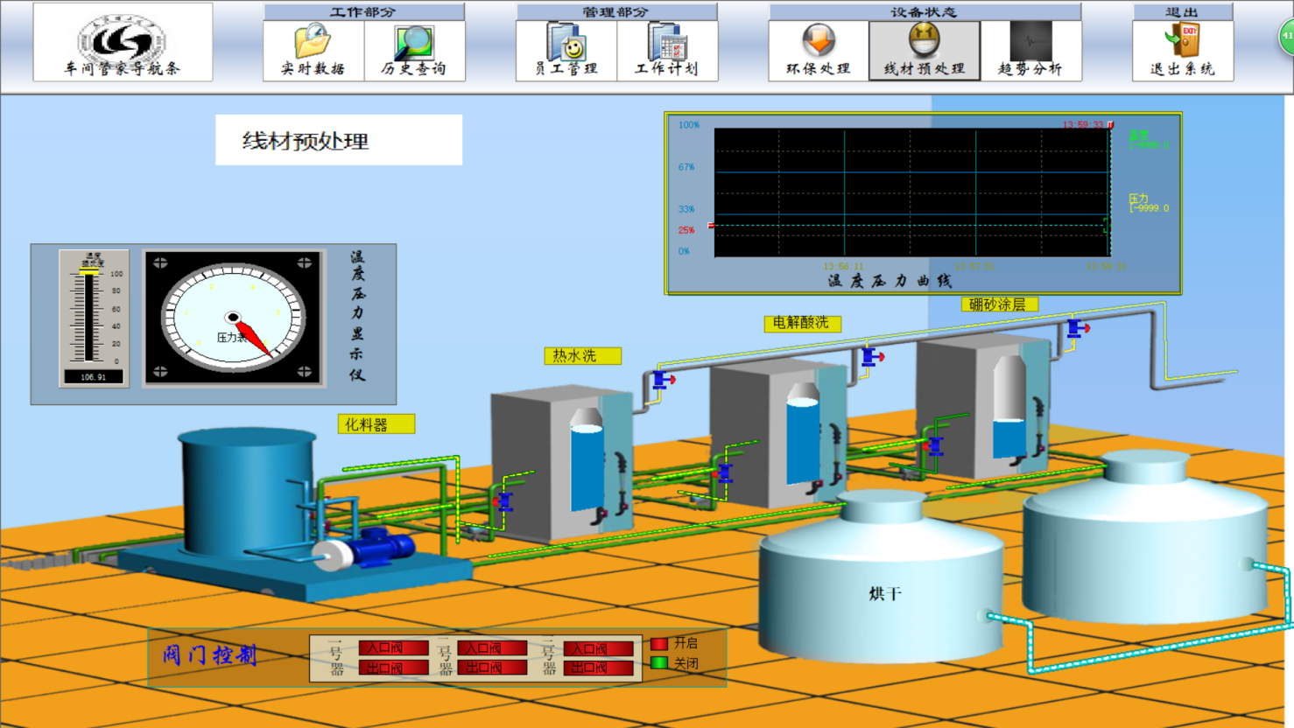The width and height of the screenshot is (1294, 728).
Task: Click the 硼砂涂层 label
Action: pyautogui.click(x=999, y=304)
